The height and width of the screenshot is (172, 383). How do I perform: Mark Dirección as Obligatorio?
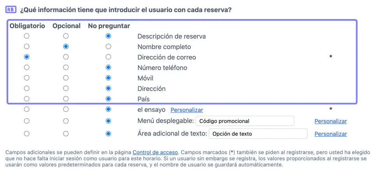click(x=26, y=89)
